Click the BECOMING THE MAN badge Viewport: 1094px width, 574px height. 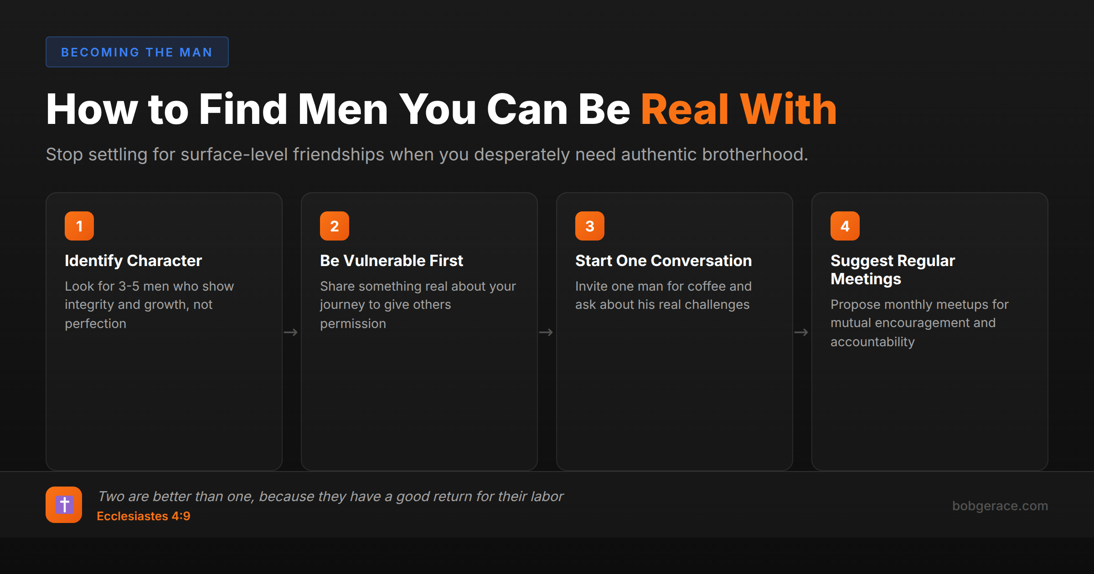[x=137, y=51]
